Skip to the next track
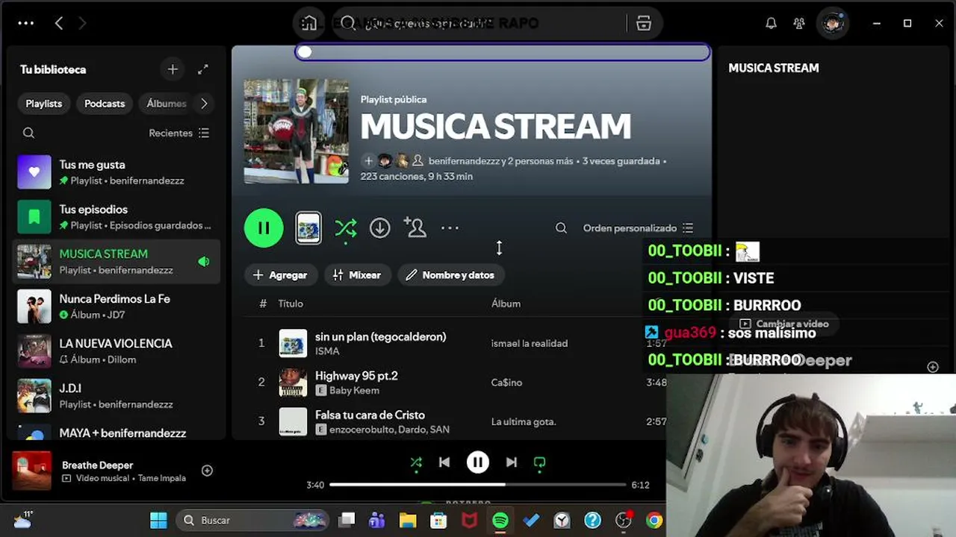 512,462
